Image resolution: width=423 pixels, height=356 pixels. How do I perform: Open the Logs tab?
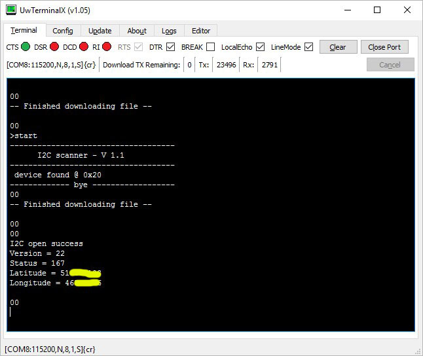[169, 31]
